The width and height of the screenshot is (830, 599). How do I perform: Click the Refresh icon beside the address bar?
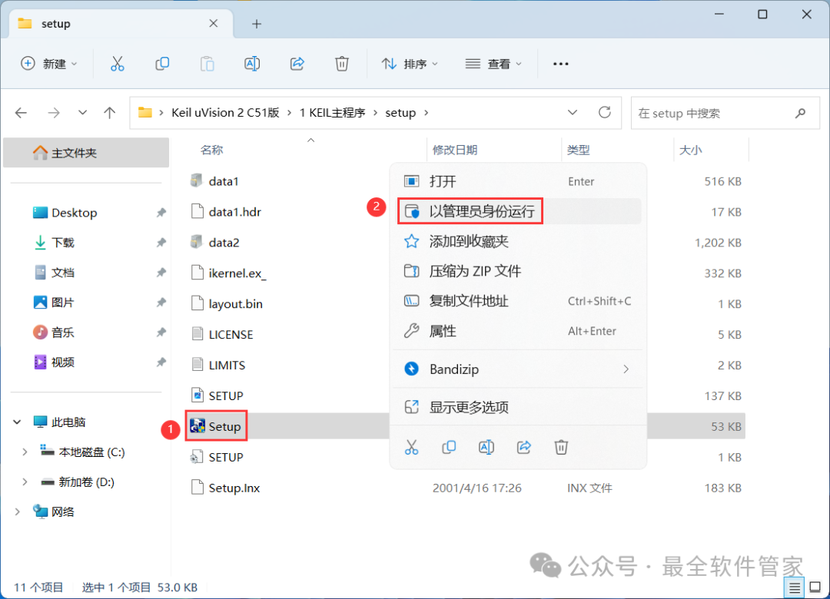604,112
